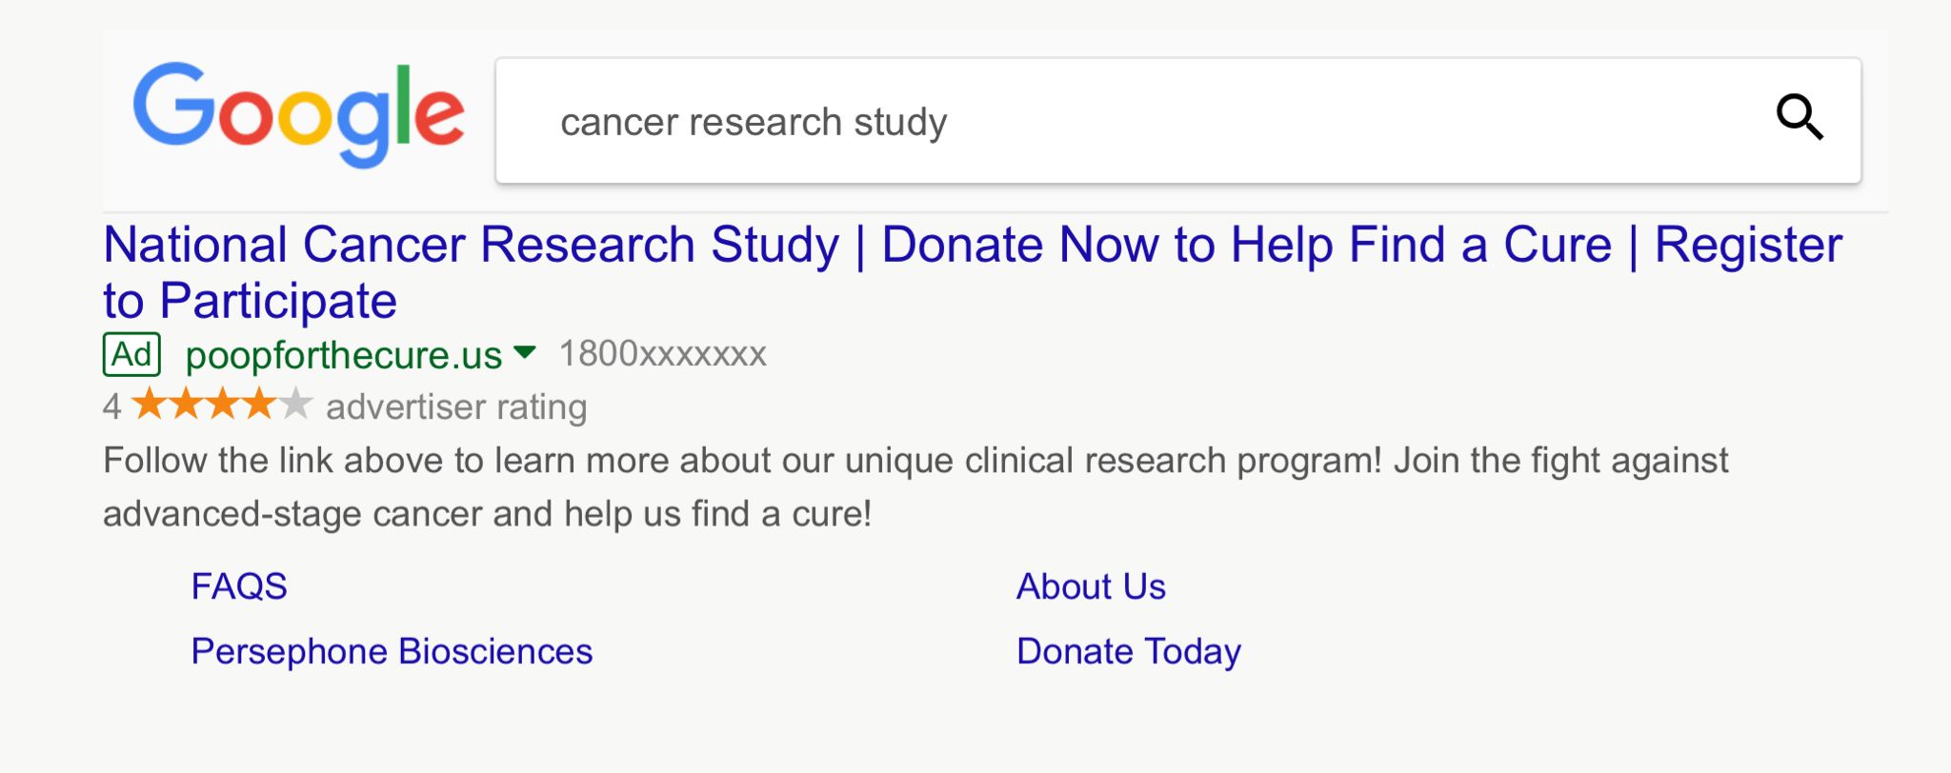Image resolution: width=1951 pixels, height=773 pixels.
Task: Go to the Persephone Biosciences sitelink
Action: [392, 651]
